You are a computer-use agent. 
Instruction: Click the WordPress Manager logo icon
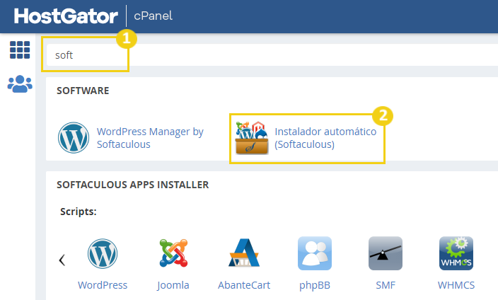point(74,137)
